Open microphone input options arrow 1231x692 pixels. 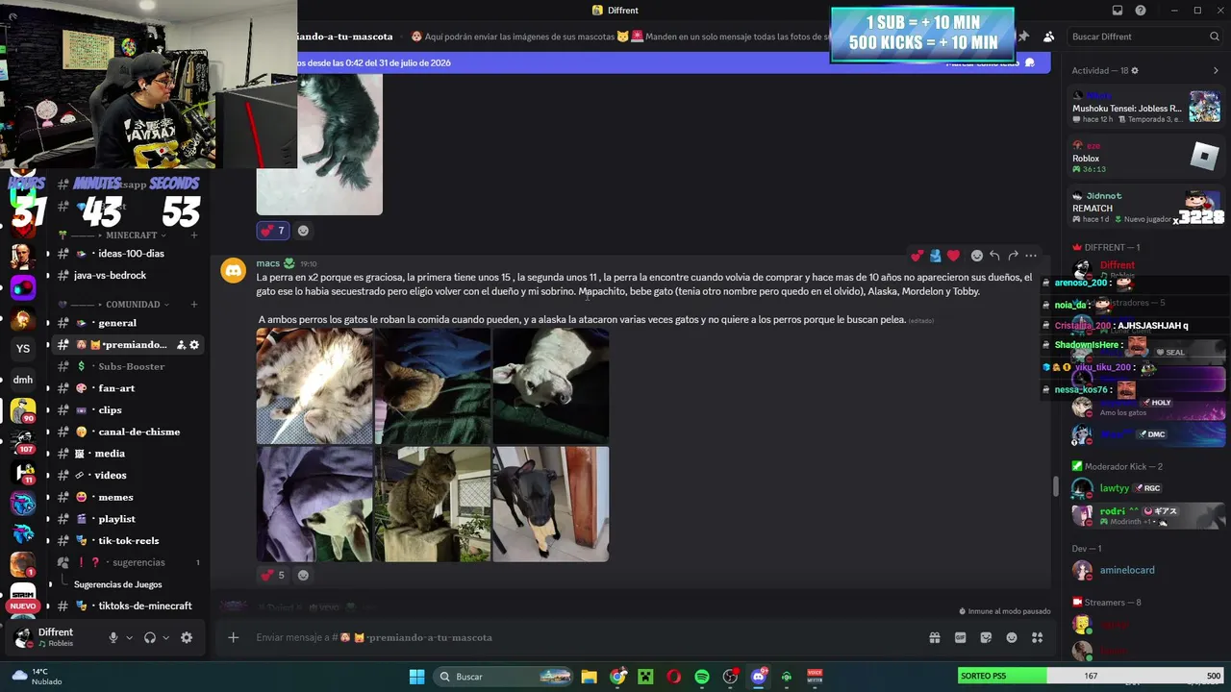coord(129,637)
